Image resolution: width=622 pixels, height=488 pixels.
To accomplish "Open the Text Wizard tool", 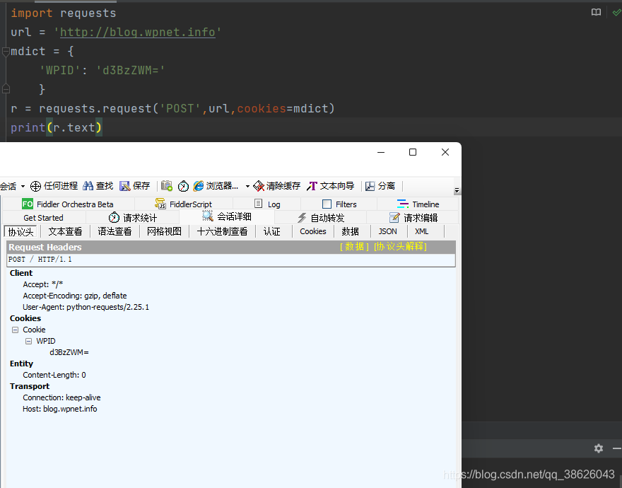I will tap(312, 186).
